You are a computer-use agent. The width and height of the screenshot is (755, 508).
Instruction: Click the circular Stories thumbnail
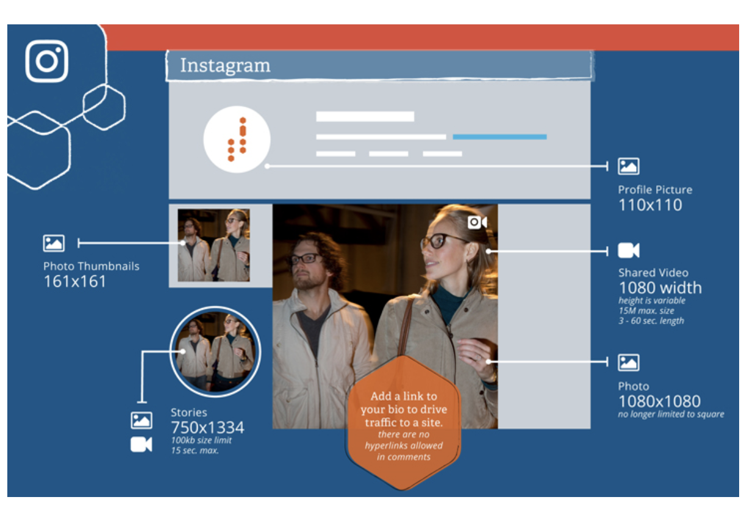(215, 351)
